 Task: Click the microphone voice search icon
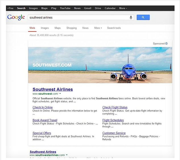point(131,17)
